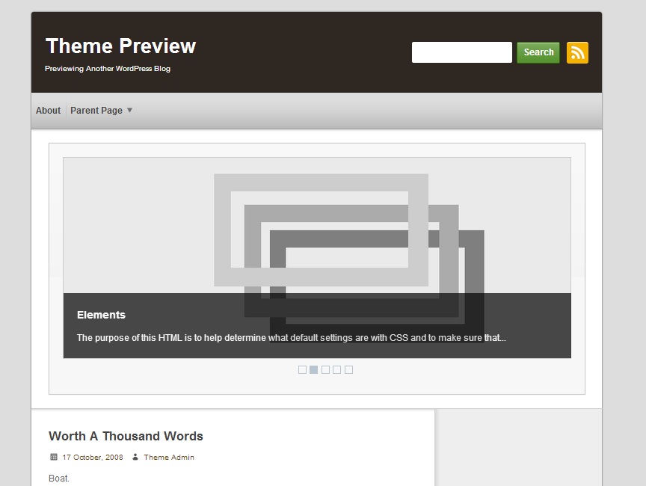Click the slide excerpt about HTML purpose
This screenshot has width=646, height=486.
tap(291, 338)
